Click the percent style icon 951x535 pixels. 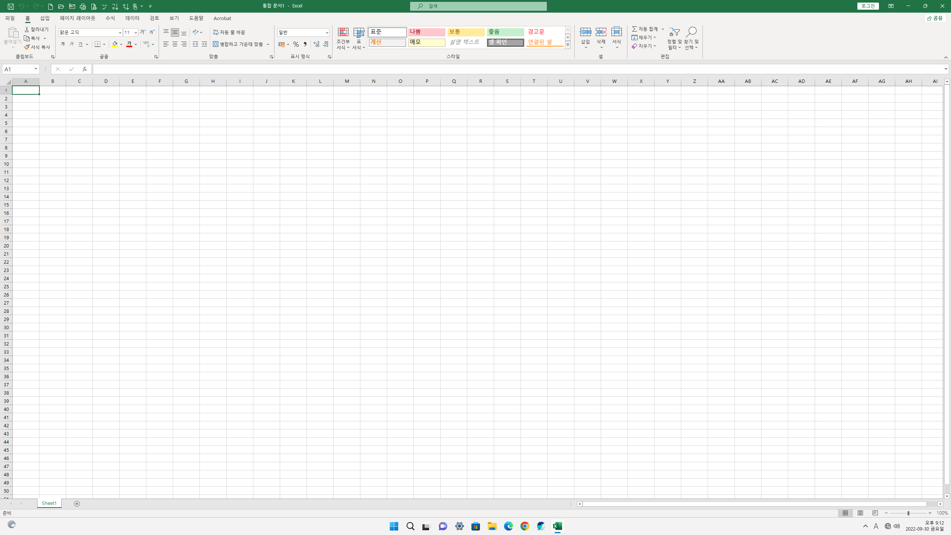click(x=296, y=44)
